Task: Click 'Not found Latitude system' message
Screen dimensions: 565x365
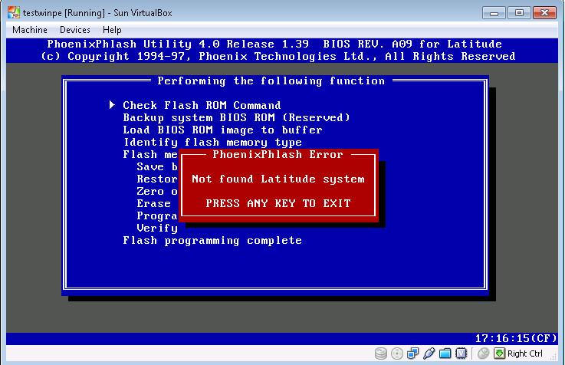Action: 278,179
